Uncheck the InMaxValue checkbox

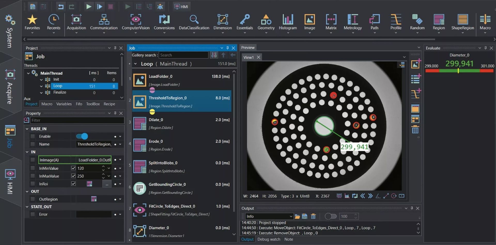pos(73,176)
